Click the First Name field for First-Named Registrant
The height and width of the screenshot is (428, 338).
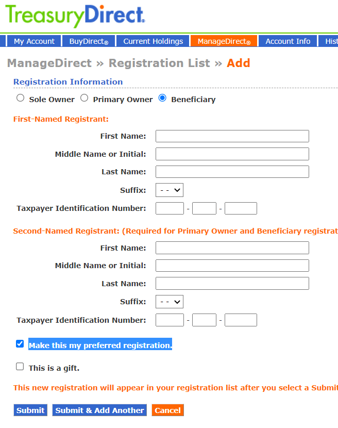click(x=232, y=136)
